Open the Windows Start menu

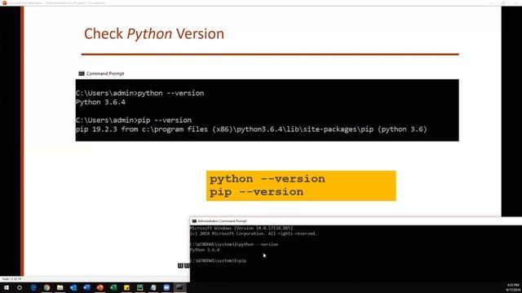coord(7,287)
